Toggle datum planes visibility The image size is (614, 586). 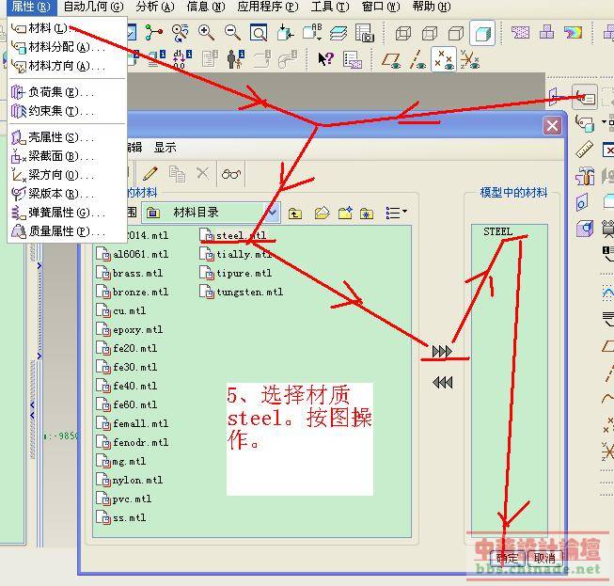(391, 59)
